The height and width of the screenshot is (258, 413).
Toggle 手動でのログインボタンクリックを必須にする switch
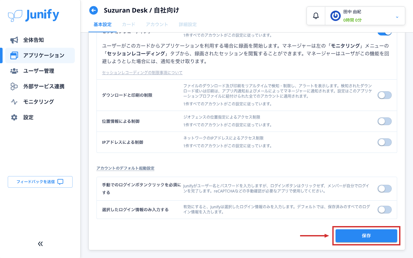click(385, 189)
